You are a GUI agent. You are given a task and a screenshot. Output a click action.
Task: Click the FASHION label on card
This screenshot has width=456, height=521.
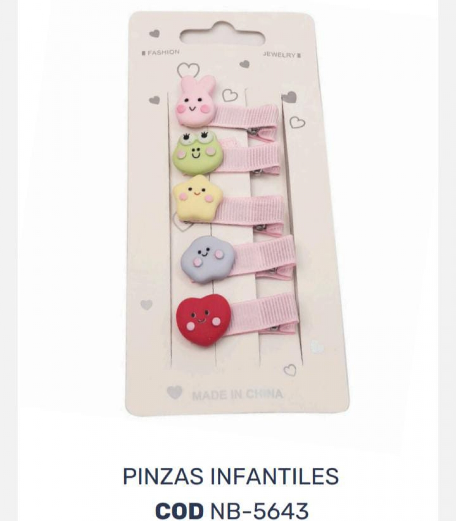click(160, 52)
